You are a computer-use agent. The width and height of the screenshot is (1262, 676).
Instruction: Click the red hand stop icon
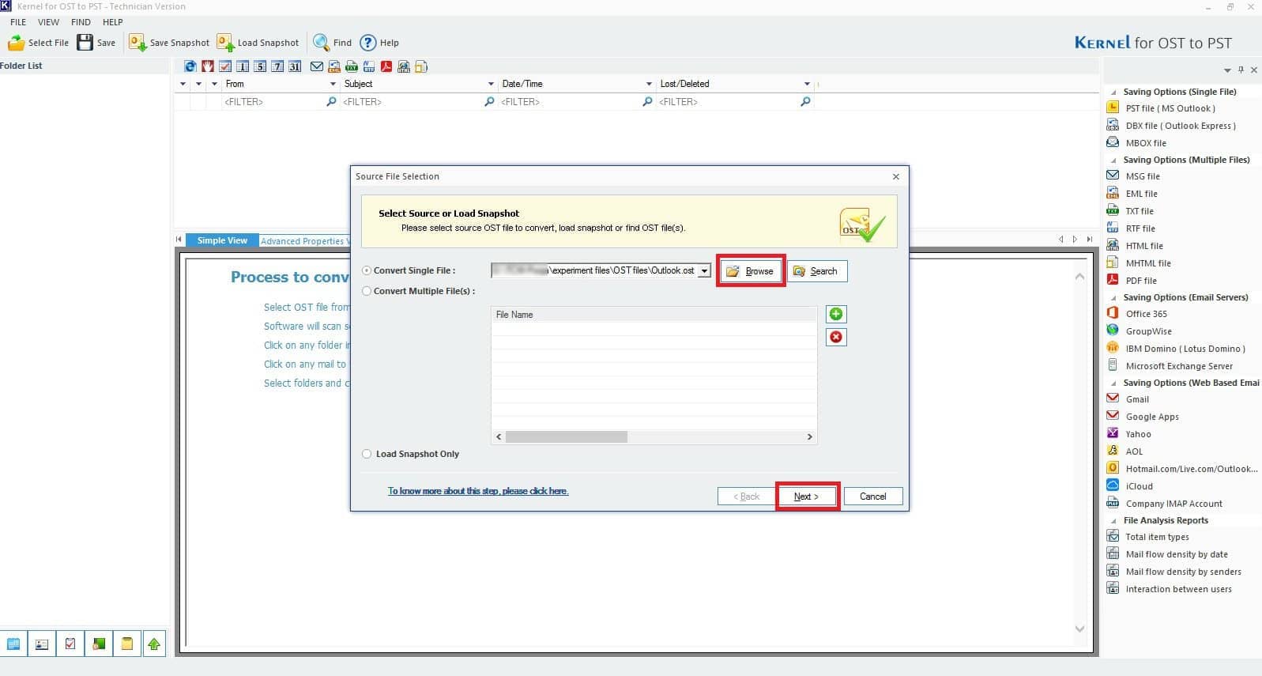point(208,66)
